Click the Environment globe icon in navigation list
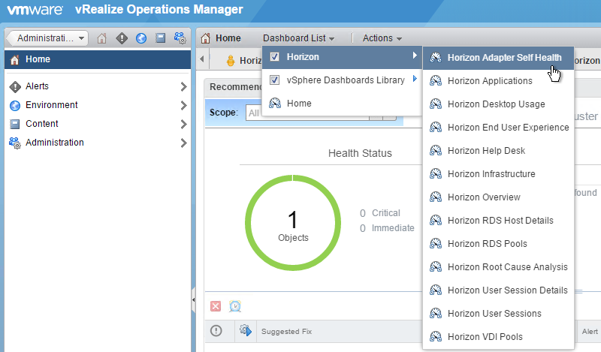The width and height of the screenshot is (601, 352). pyautogui.click(x=15, y=105)
